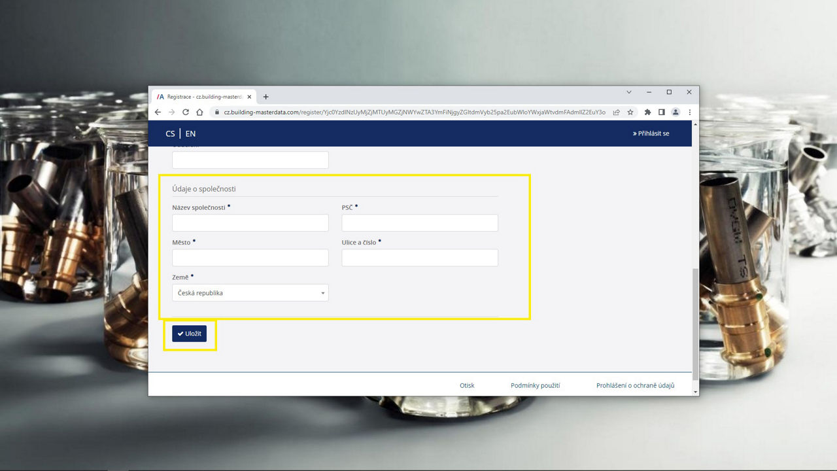Image resolution: width=837 pixels, height=471 pixels.
Task: Open the share page icon in address bar
Action: coord(616,112)
